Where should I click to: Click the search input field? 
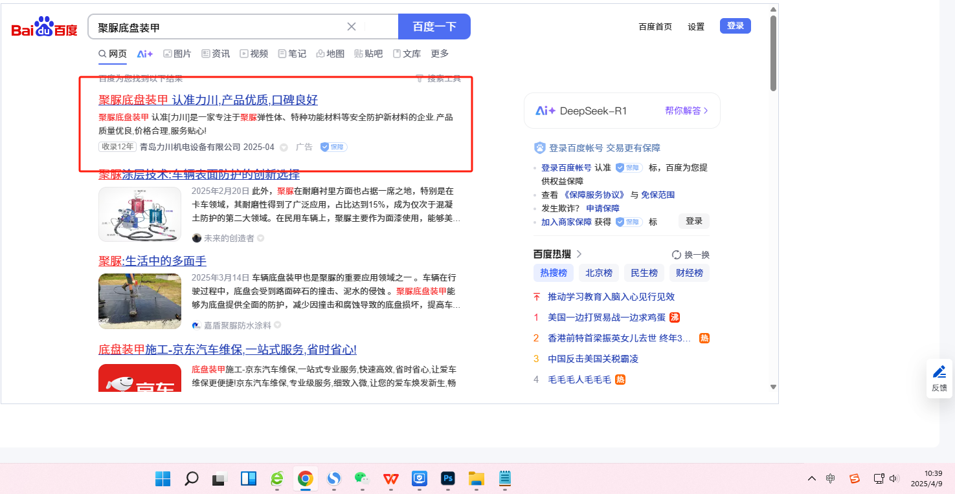(x=220, y=27)
